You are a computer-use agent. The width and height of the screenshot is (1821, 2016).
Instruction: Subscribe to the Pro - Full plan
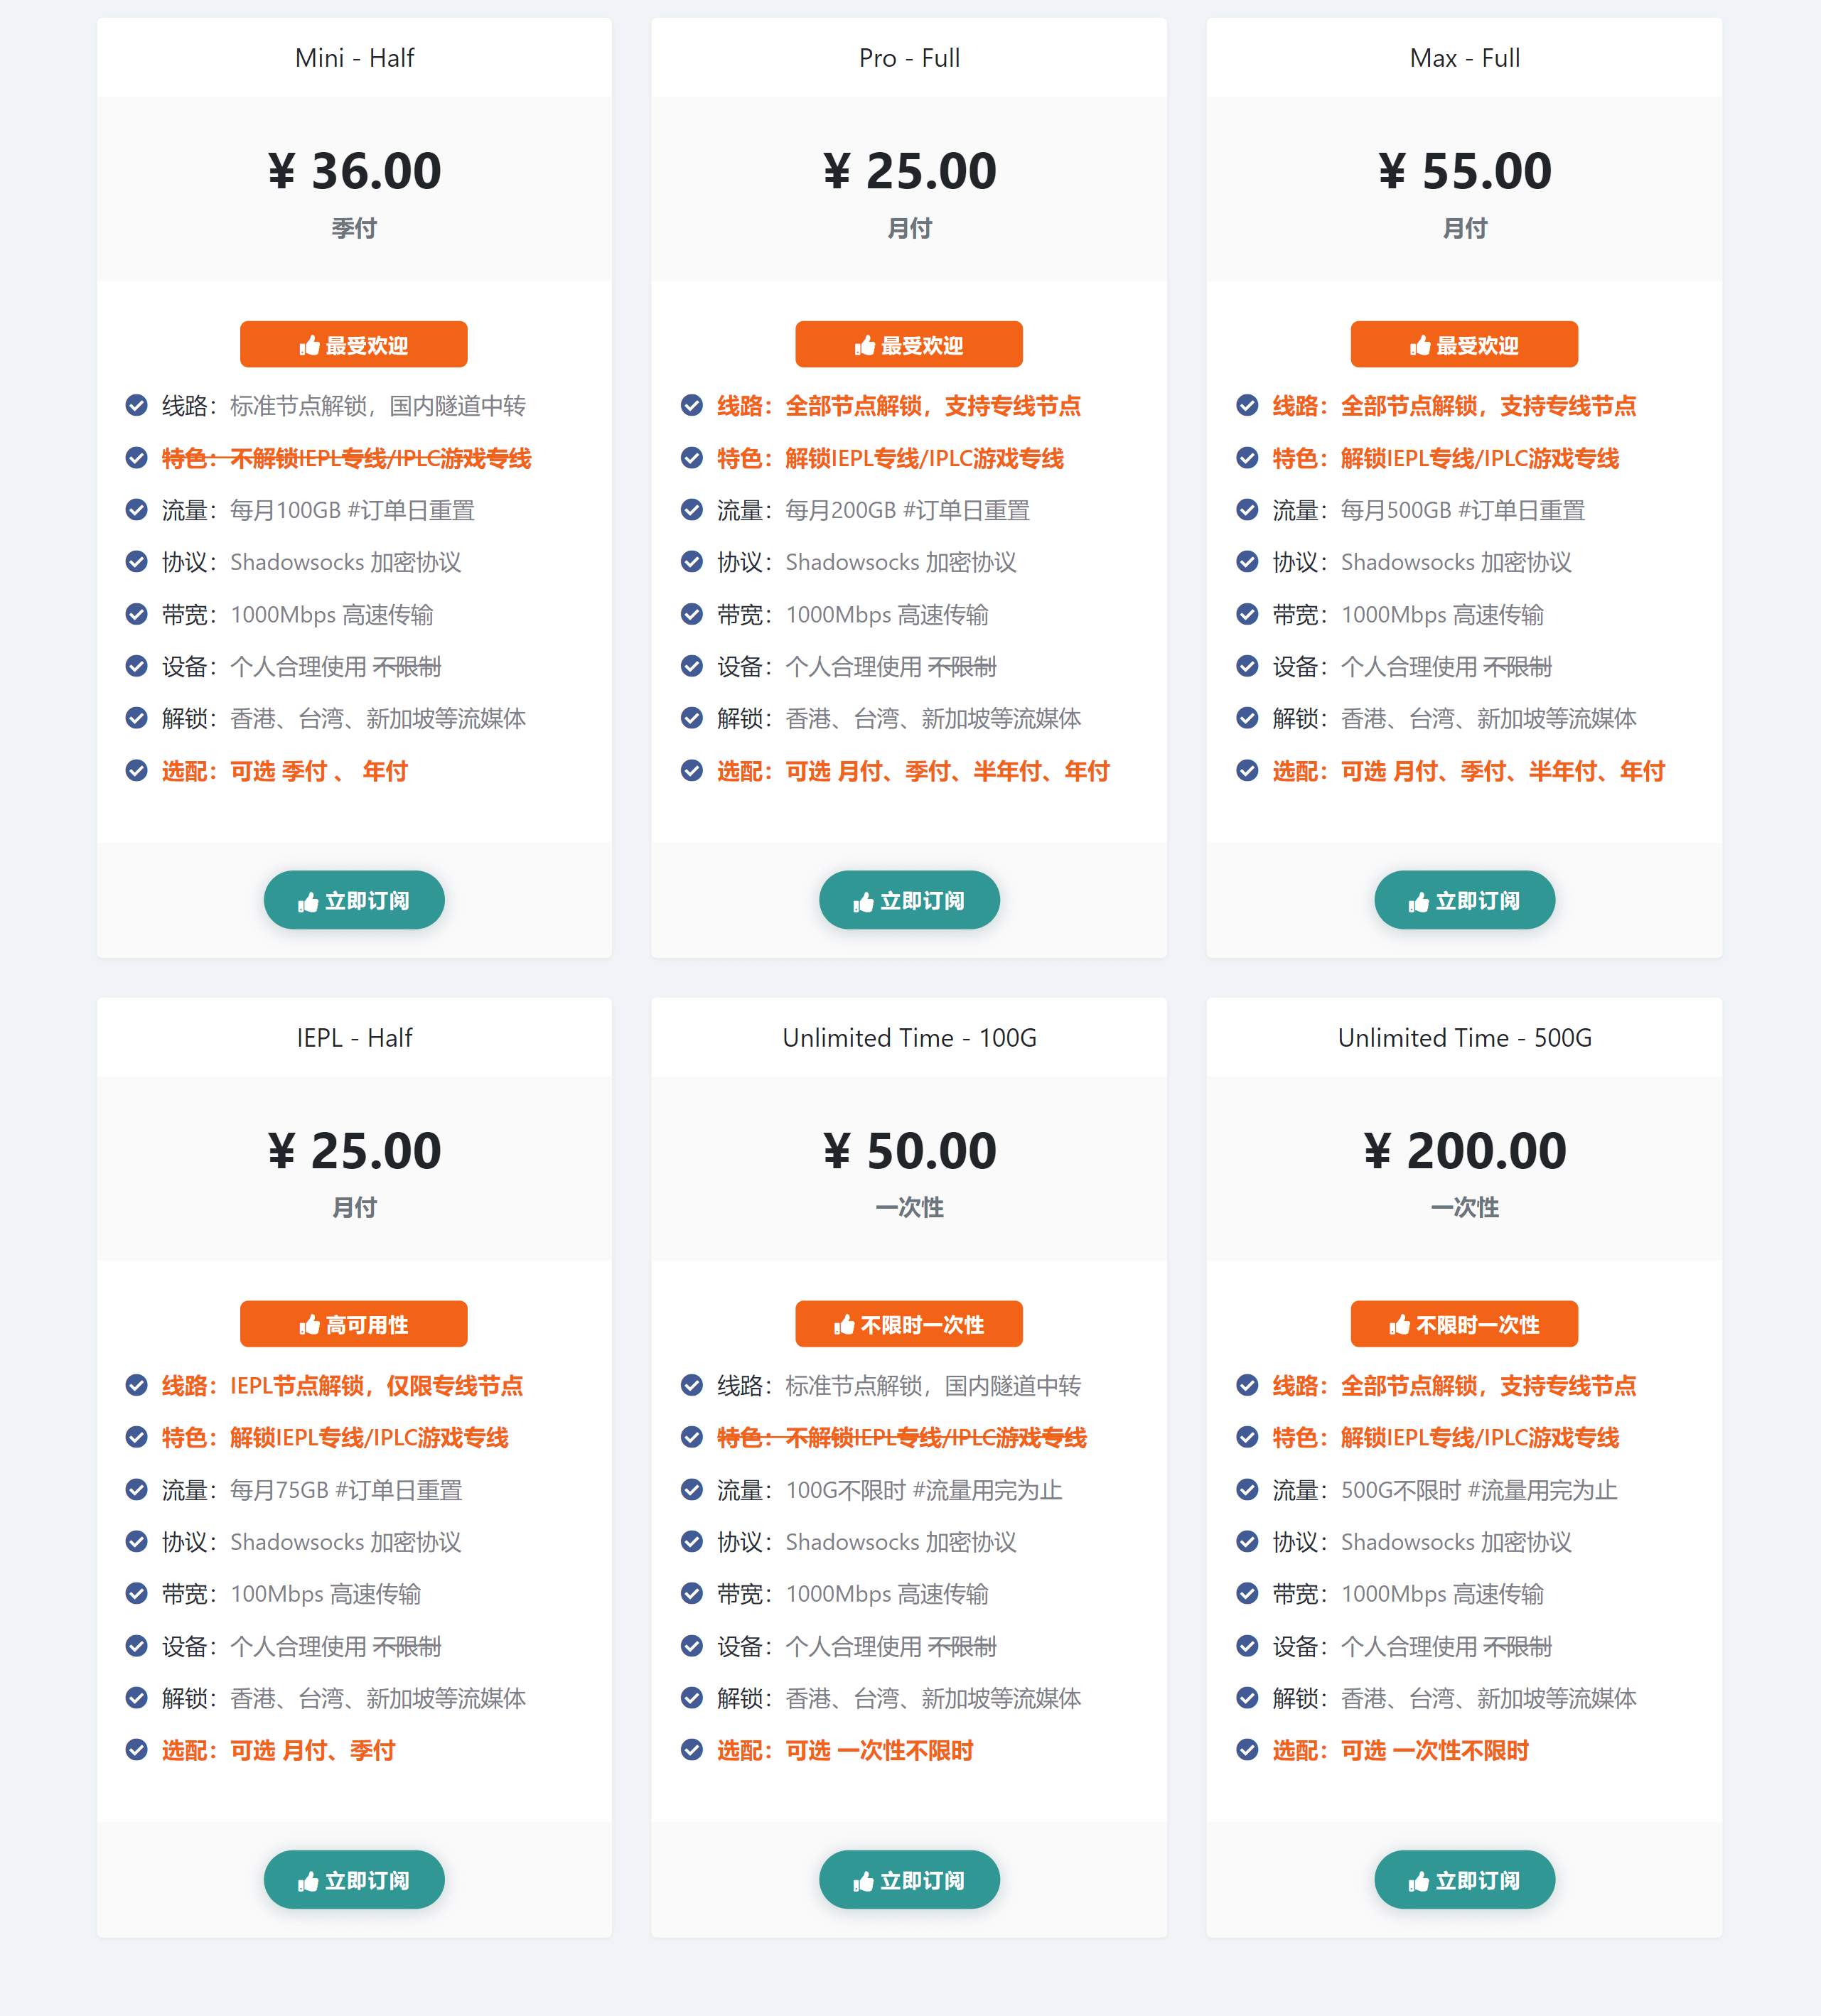tap(909, 900)
